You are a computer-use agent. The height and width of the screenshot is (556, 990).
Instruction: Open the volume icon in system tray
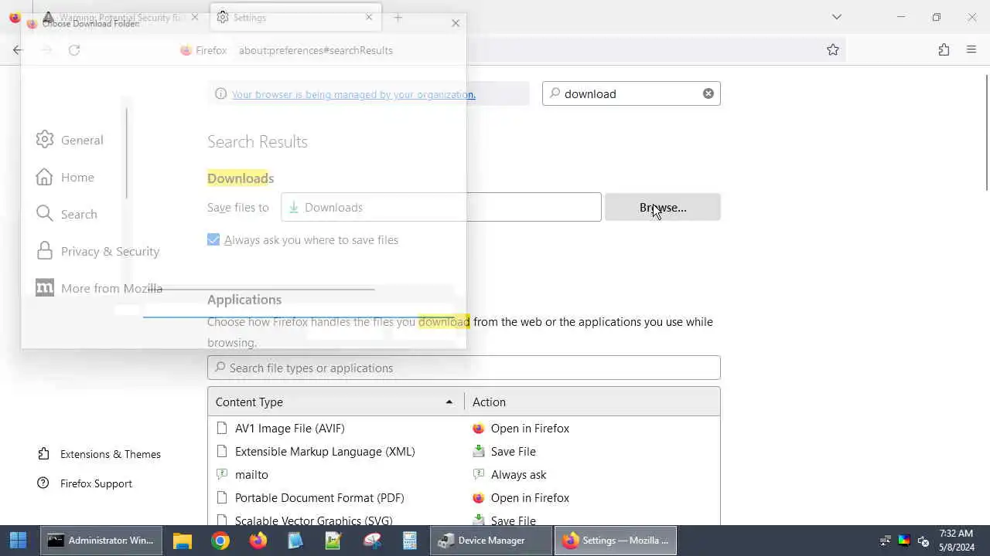click(923, 541)
